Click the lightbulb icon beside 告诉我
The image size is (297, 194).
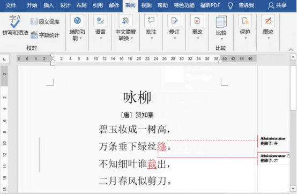(230, 6)
